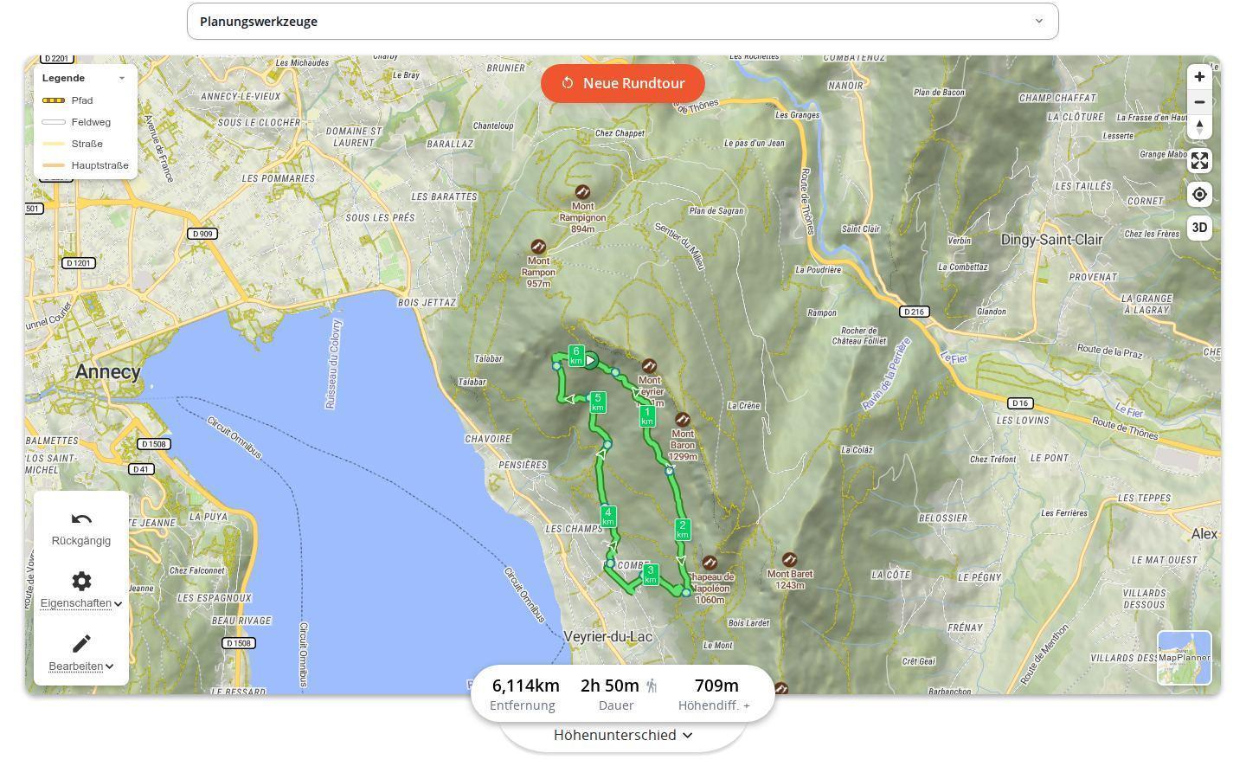Click the Rückgängig undo icon
The height and width of the screenshot is (779, 1246).
pos(81,519)
